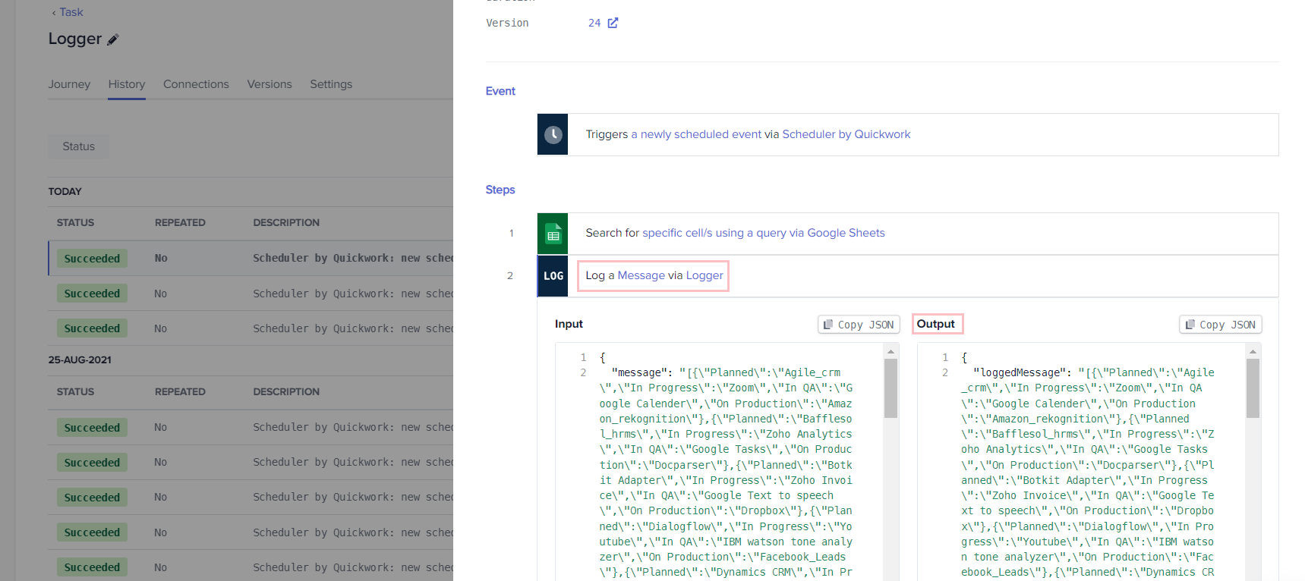Click the LOG step icon
The image size is (1305, 581).
(x=553, y=276)
